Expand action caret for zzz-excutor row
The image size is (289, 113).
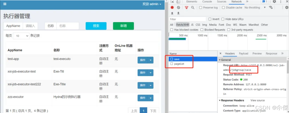tap(151, 98)
